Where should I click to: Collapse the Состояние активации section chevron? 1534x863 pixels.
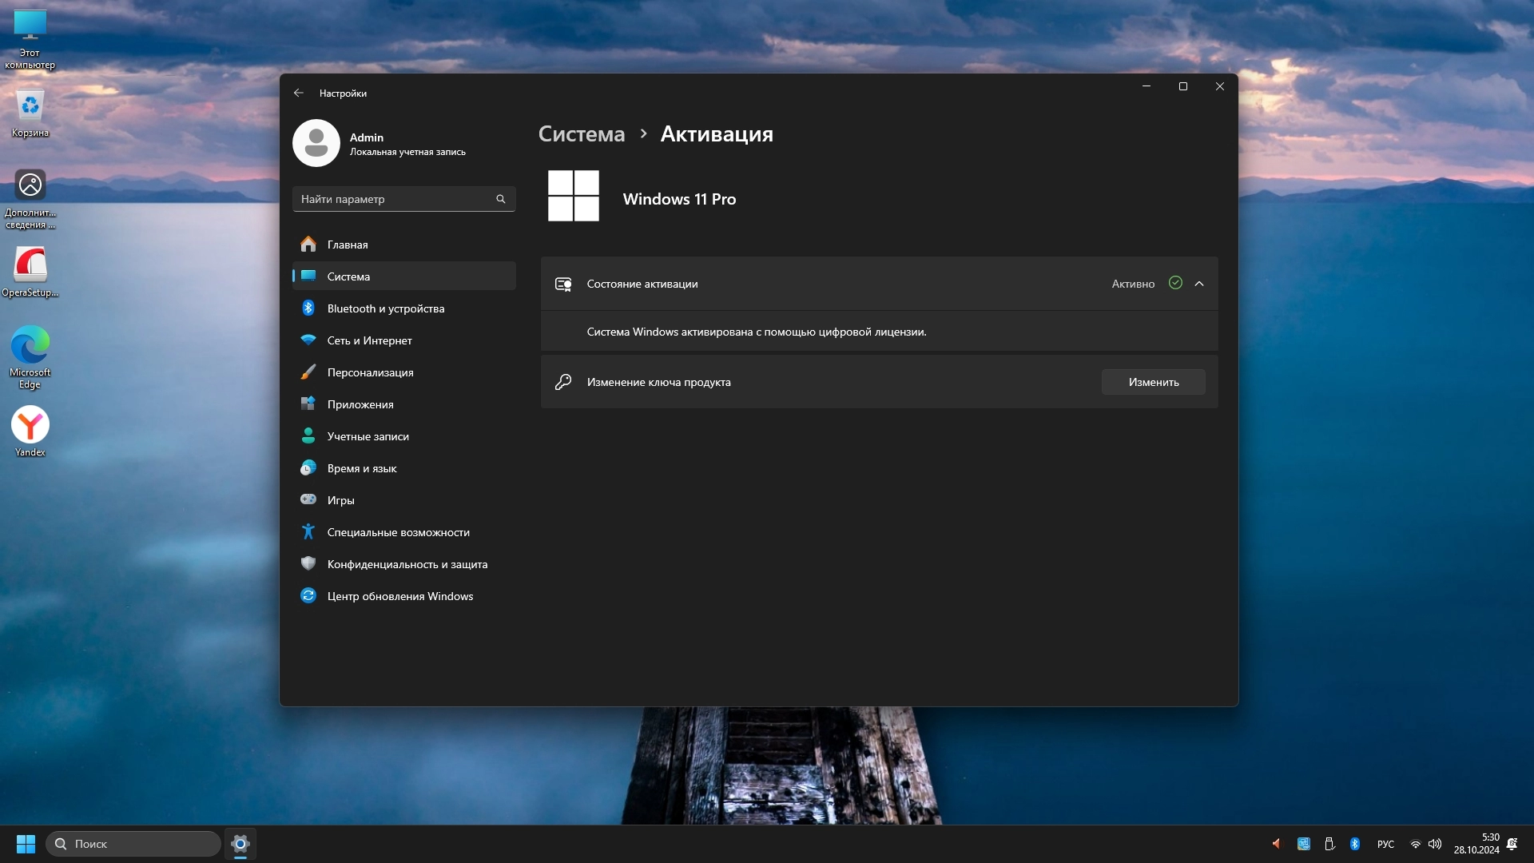[x=1199, y=284]
